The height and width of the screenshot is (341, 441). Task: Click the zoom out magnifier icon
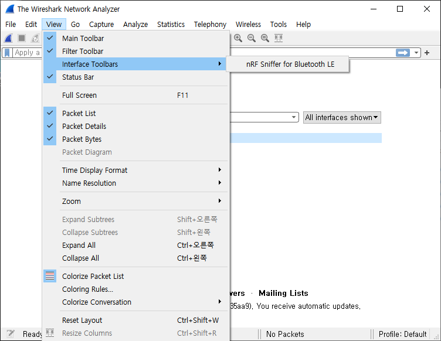(x=252, y=38)
